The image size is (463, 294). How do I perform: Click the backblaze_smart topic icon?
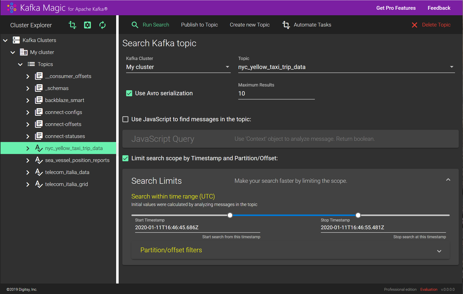39,100
